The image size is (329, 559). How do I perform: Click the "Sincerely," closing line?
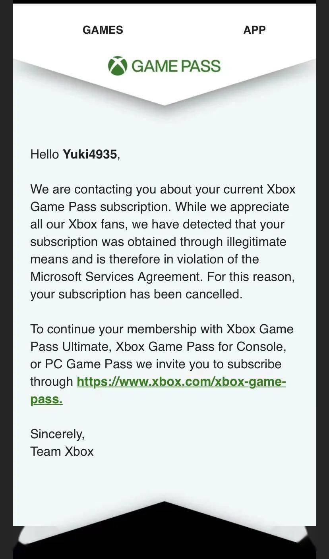[x=57, y=434]
